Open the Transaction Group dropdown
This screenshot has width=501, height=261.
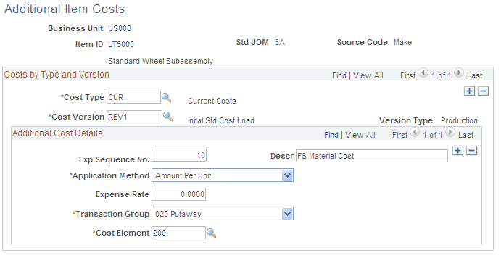(287, 214)
